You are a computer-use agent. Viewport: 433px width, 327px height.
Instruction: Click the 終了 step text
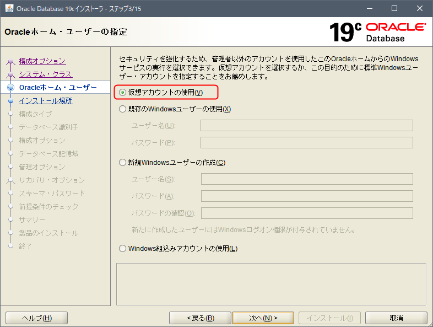coord(25,246)
